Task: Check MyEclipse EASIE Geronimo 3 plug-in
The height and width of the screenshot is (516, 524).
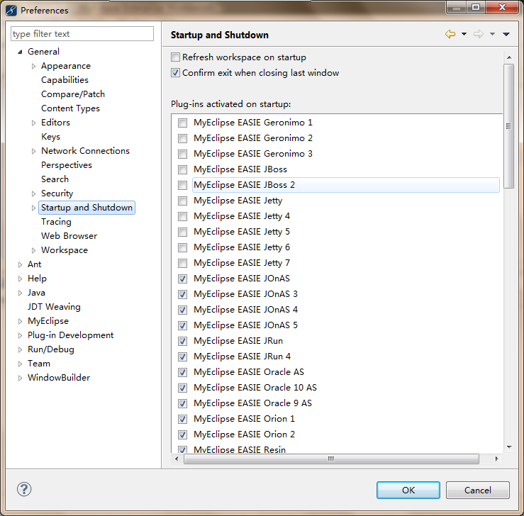Action: coord(182,154)
